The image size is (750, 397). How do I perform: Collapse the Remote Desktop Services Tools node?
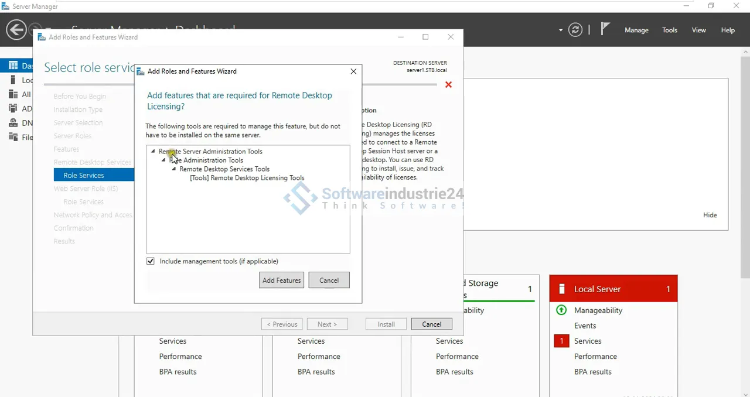174,169
